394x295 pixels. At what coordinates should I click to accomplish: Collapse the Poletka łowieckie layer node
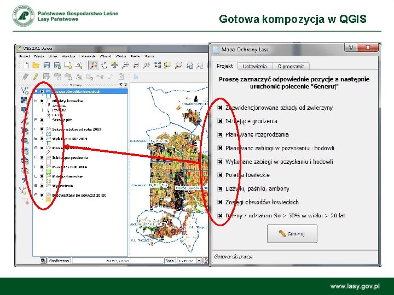(36, 176)
